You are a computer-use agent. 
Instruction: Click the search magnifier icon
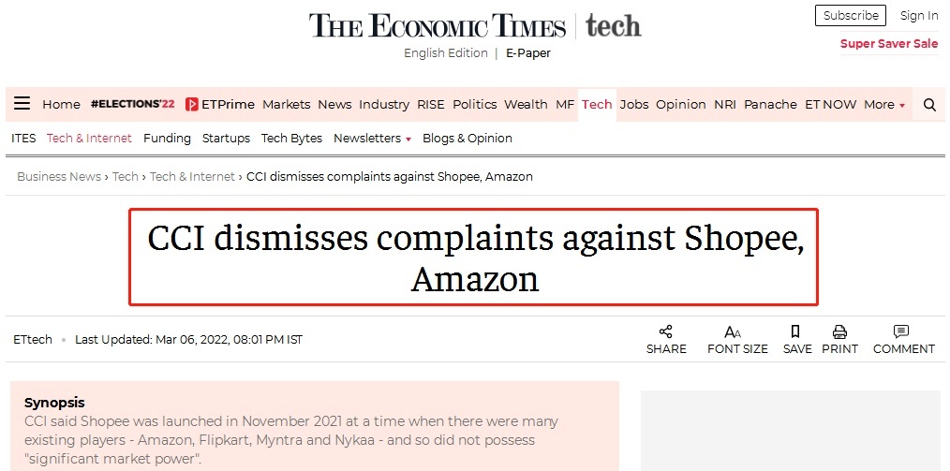[x=929, y=105]
